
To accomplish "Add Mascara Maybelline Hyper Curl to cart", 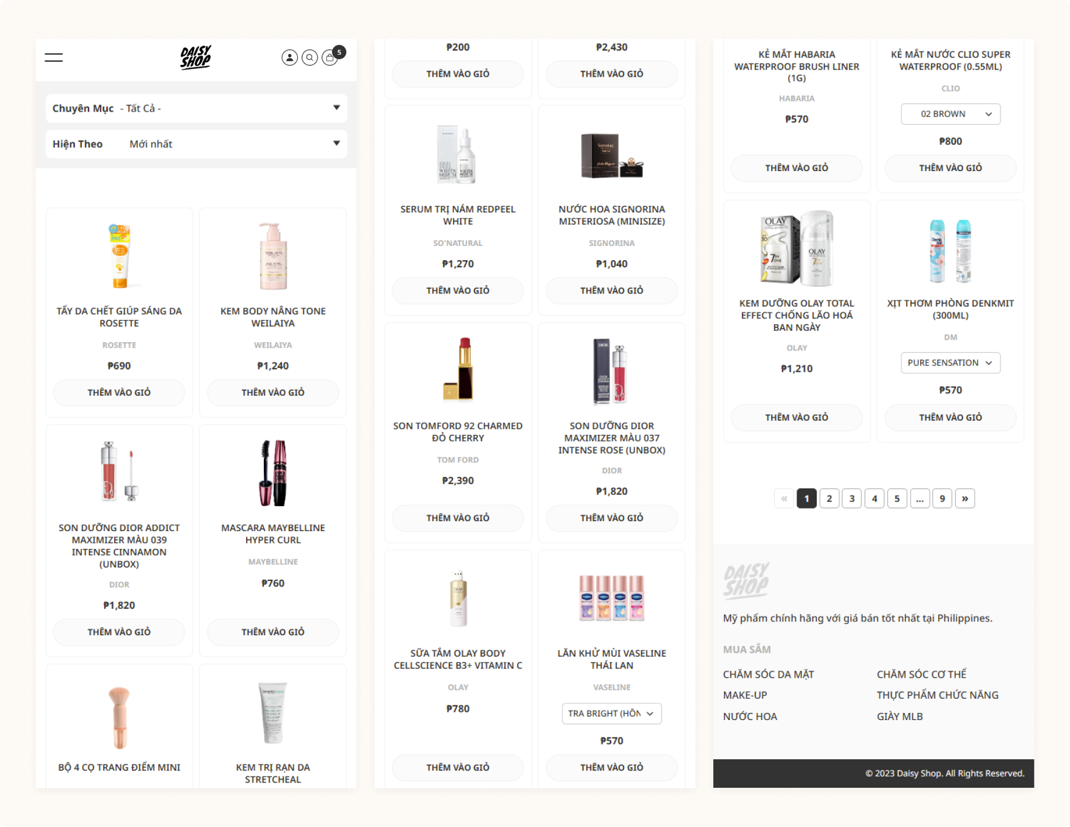I will (x=273, y=632).
